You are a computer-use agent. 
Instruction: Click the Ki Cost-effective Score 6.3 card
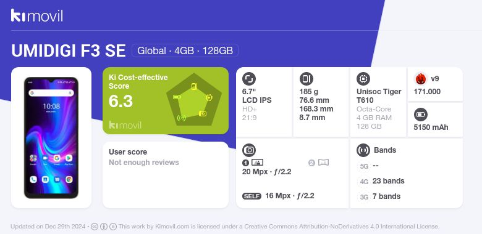(166, 100)
